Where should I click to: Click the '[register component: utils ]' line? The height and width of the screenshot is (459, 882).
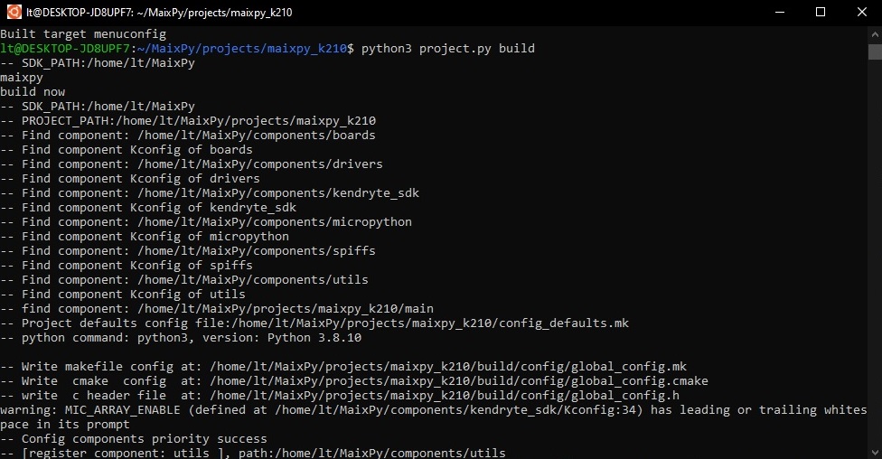[x=252, y=453]
